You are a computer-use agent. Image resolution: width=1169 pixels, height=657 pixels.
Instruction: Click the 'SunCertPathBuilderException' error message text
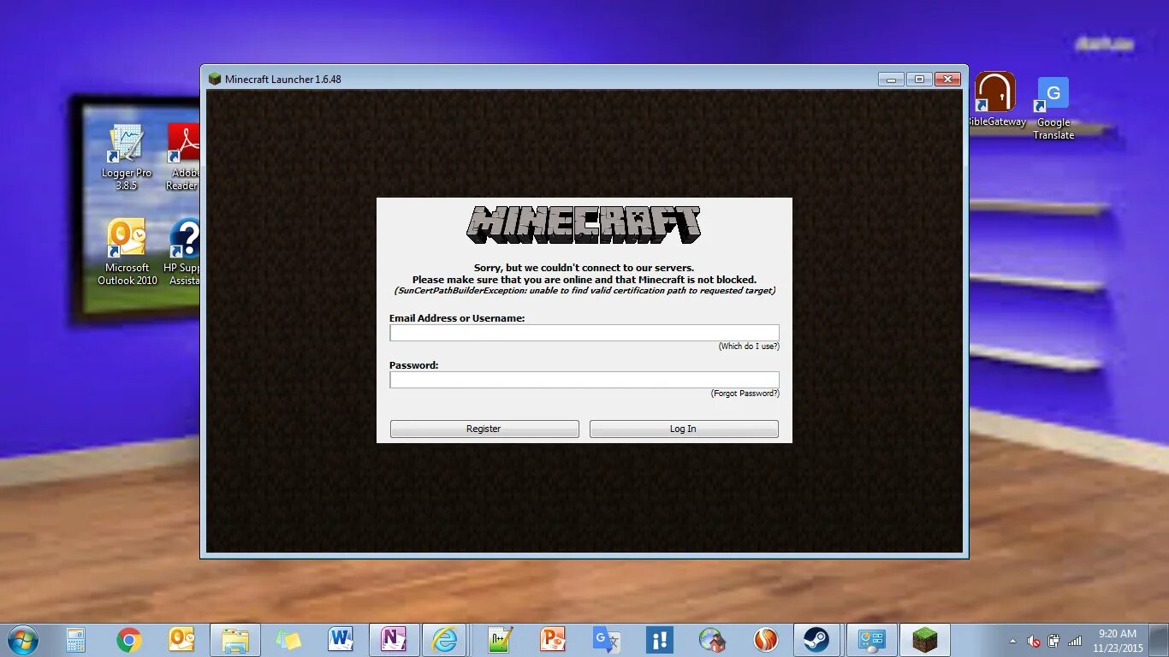coord(584,291)
